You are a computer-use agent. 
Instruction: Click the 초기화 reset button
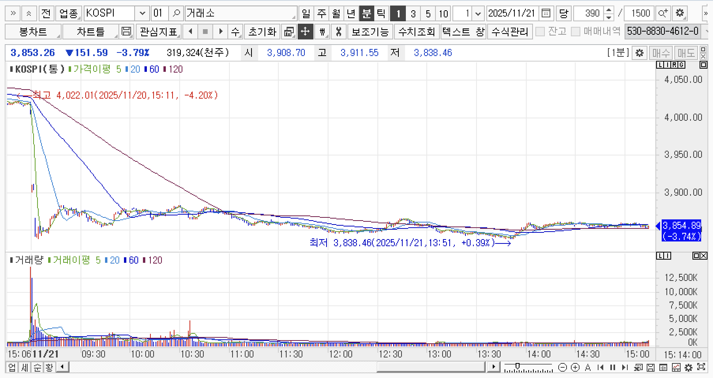[262, 32]
